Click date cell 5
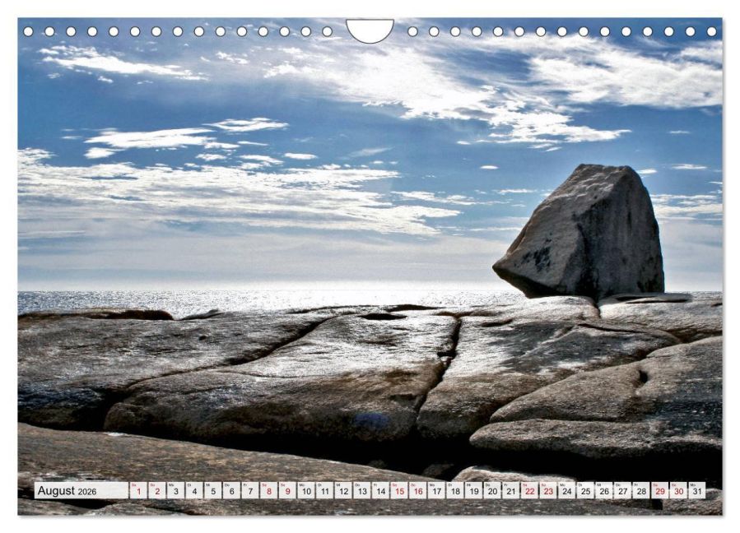 (213, 490)
